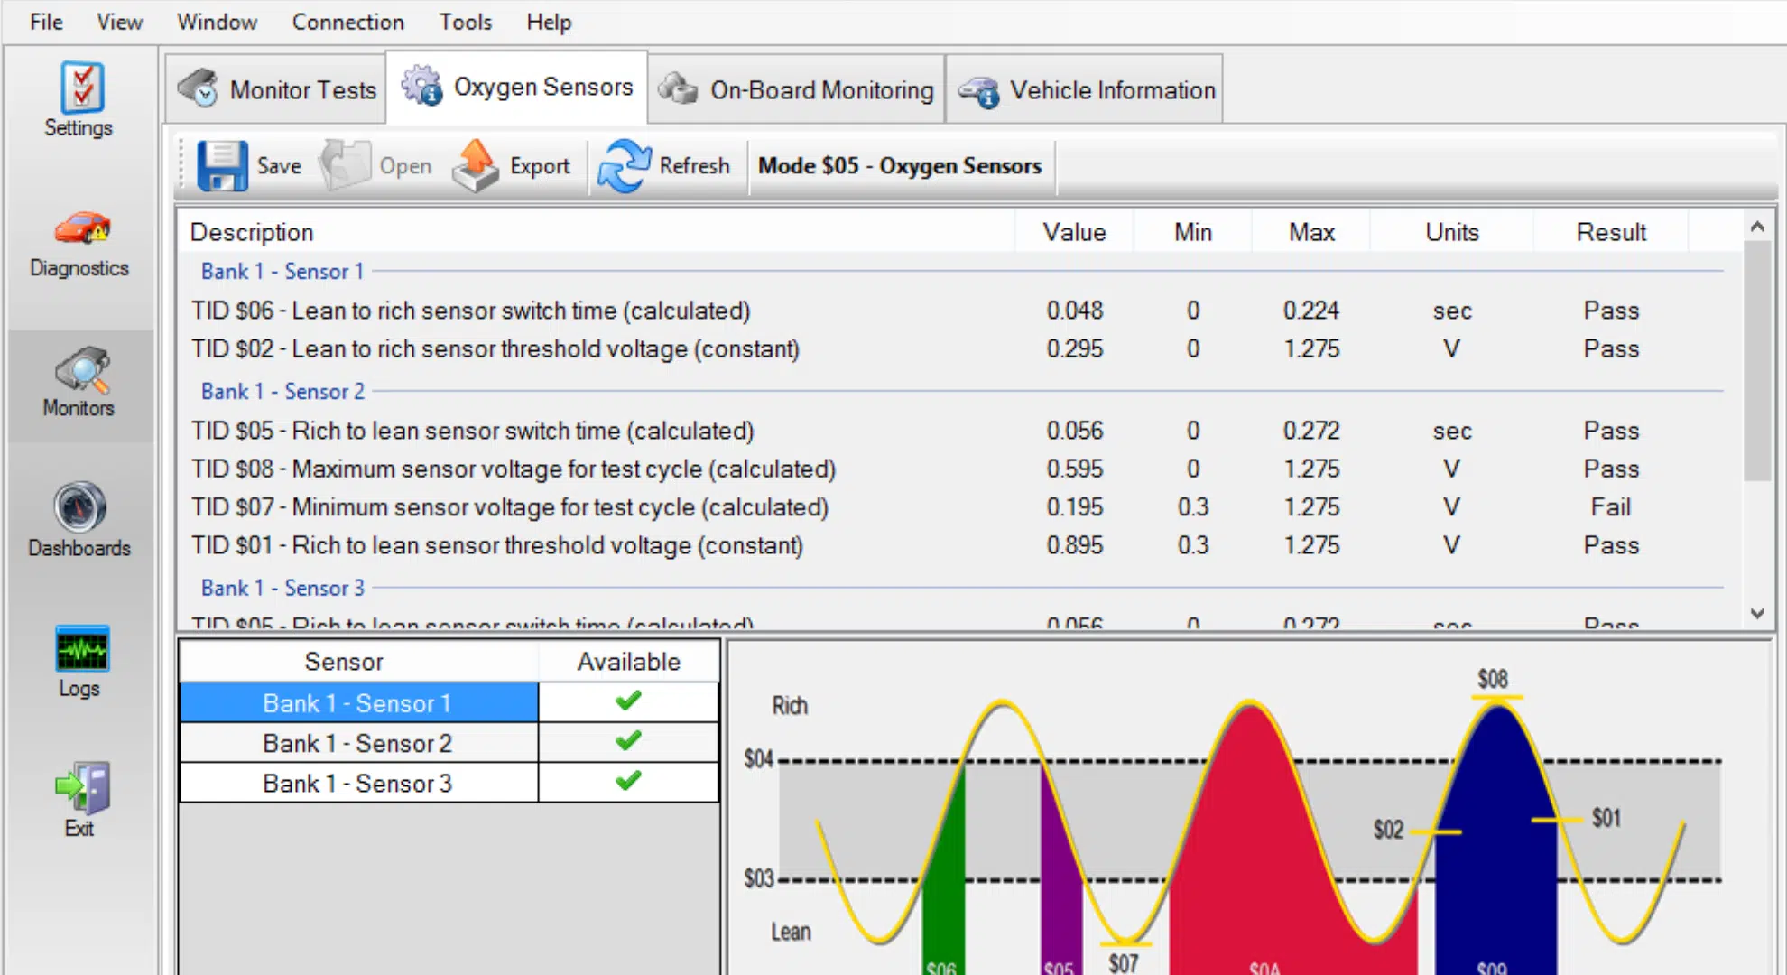Toggle availability checkmark for Bank 1 - Sensor 2
The image size is (1787, 975).
pyautogui.click(x=627, y=742)
